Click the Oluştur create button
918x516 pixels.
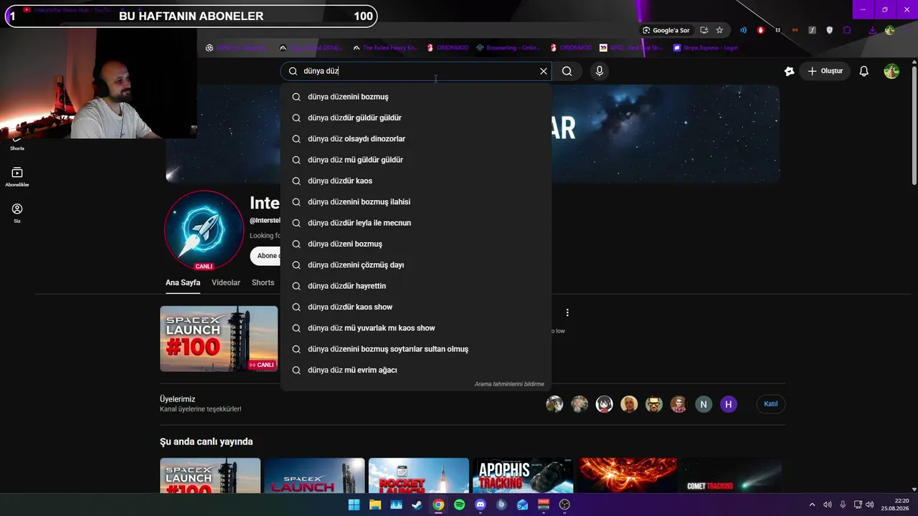tap(825, 71)
